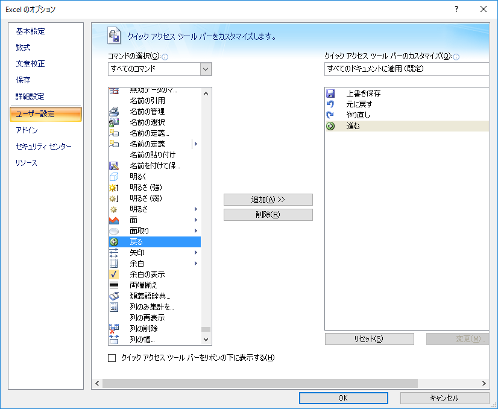Click the 列の幅... icon
Viewport: 498px width, 409px height.
(114, 339)
